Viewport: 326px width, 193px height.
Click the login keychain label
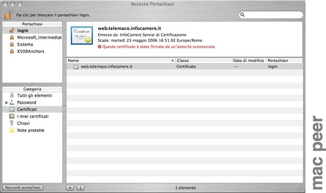coord(22,30)
